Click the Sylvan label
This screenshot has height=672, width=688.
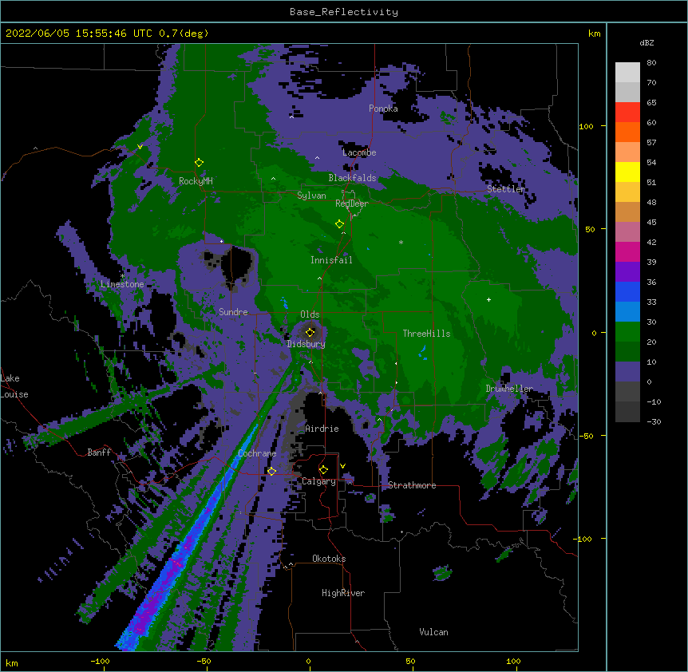pyautogui.click(x=311, y=196)
